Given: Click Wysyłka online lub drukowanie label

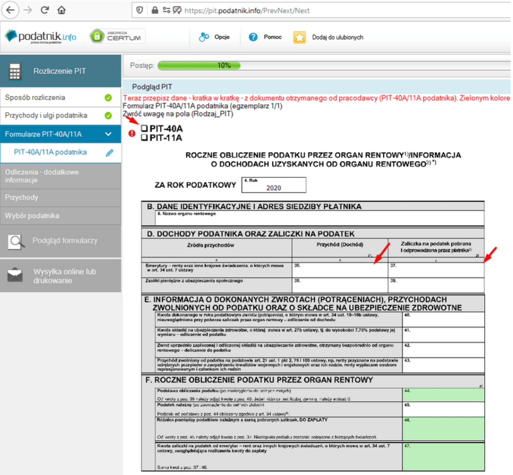Looking at the screenshot, I should [65, 276].
